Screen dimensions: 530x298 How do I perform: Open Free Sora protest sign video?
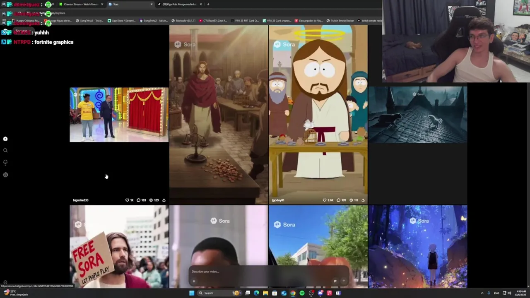(119, 247)
